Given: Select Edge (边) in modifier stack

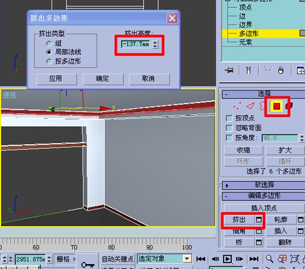Looking at the screenshot, I should pos(242,16).
